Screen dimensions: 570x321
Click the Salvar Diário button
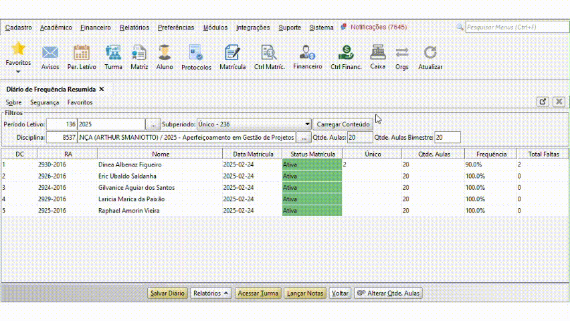(167, 293)
